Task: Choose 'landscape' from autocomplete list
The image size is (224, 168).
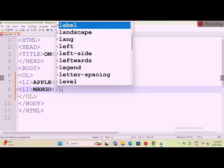Action: (x=94, y=32)
